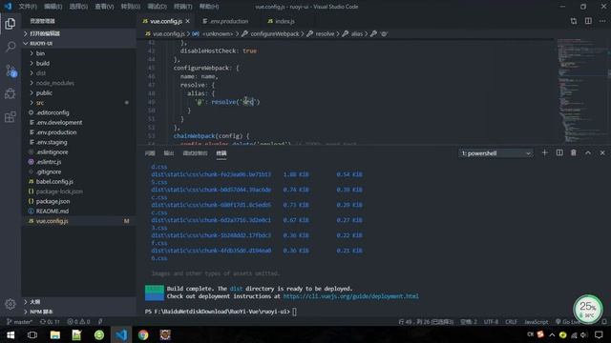
Task: Create a new terminal with plus icon
Action: [x=545, y=152]
